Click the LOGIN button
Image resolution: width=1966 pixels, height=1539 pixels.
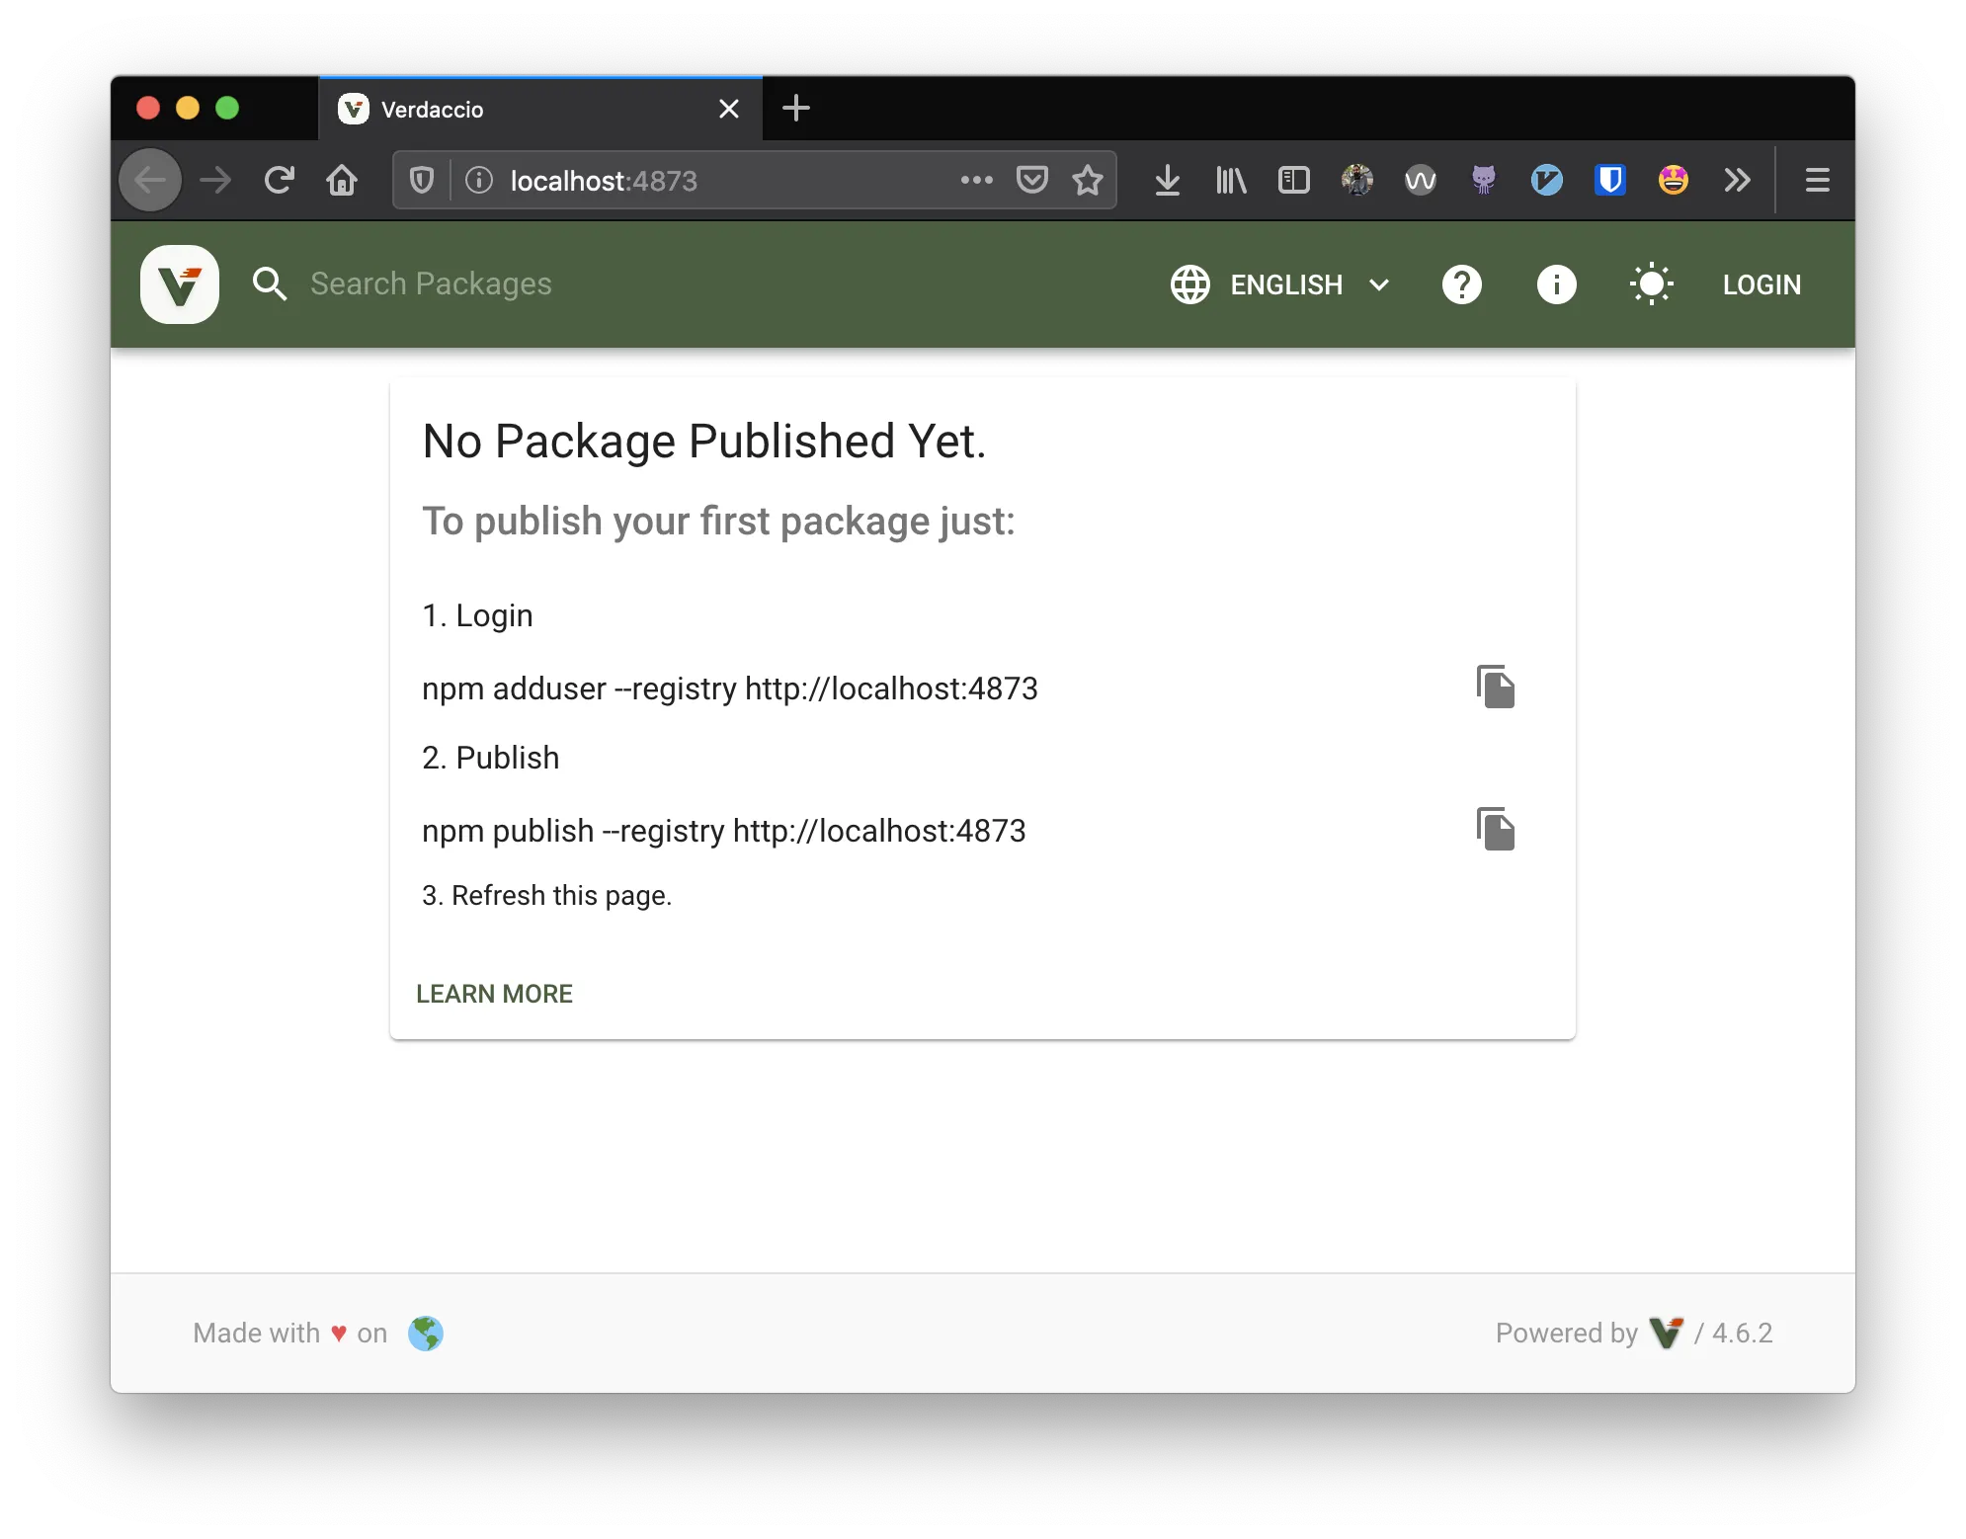[x=1761, y=284]
